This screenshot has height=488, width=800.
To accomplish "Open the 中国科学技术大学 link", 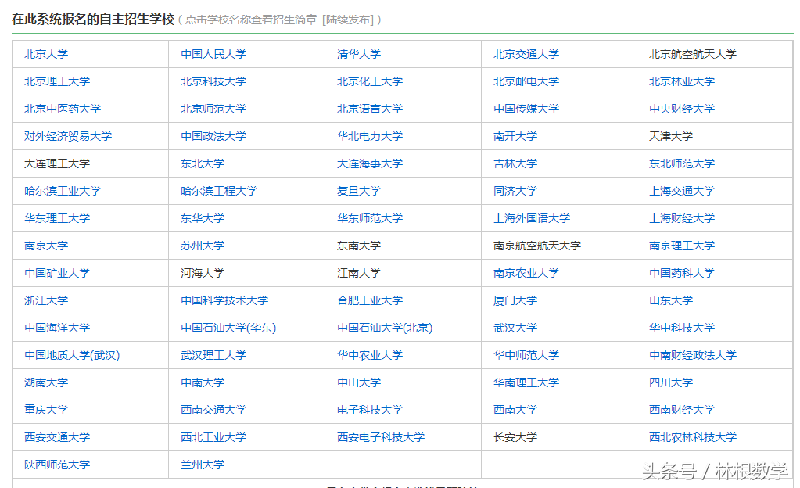I will 224,300.
